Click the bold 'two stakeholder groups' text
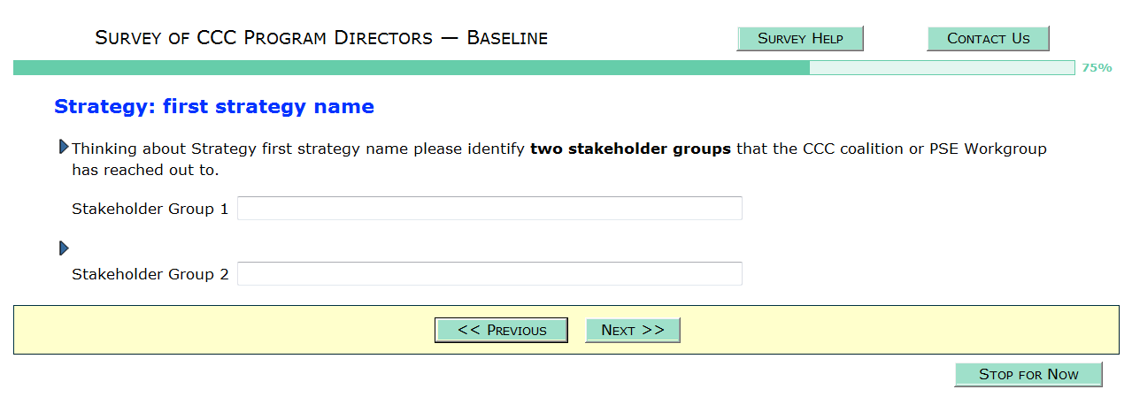Image resolution: width=1132 pixels, height=397 pixels. pyautogui.click(x=630, y=149)
